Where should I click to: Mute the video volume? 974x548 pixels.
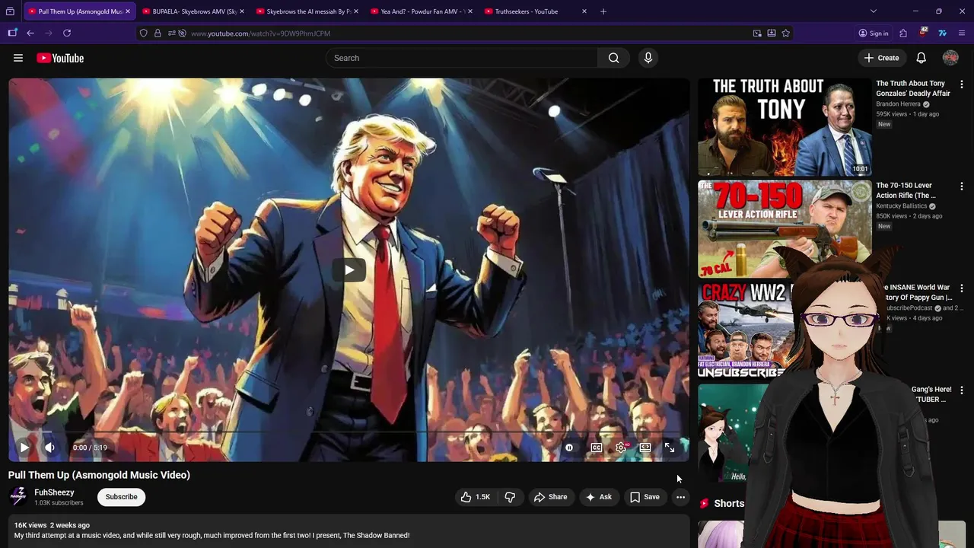click(49, 448)
